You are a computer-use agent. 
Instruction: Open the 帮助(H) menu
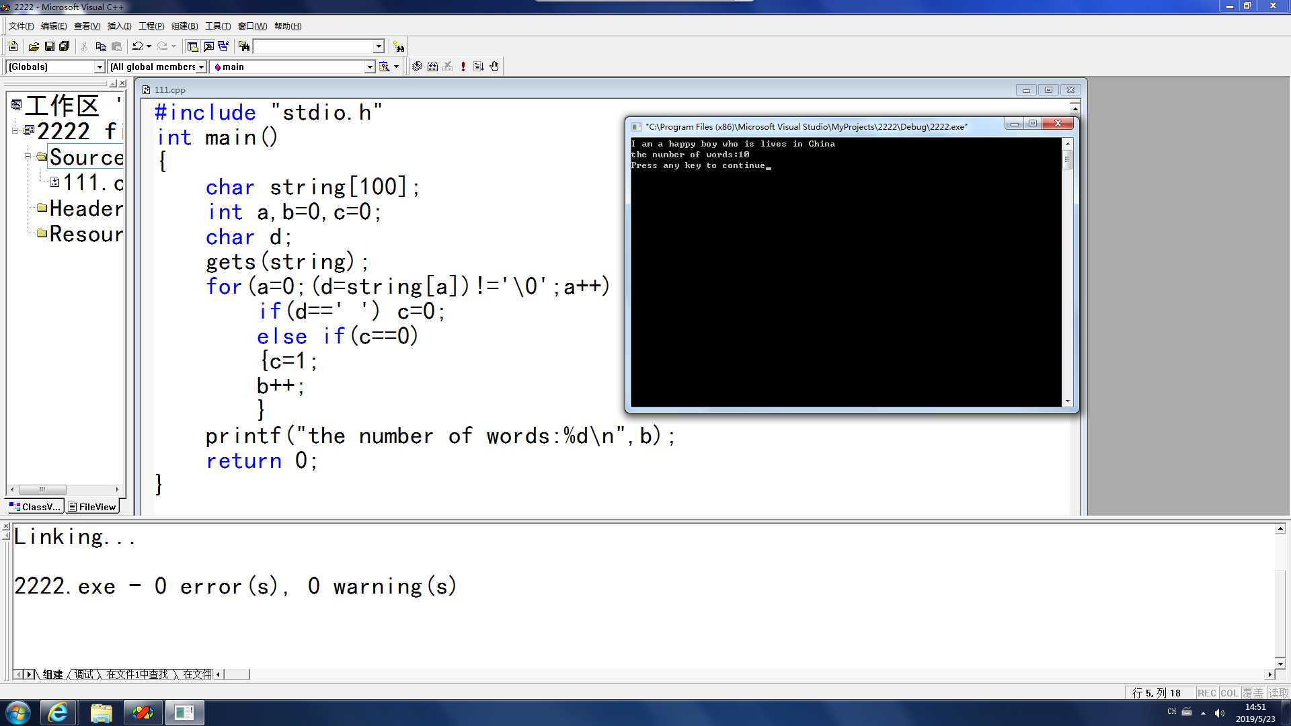(x=288, y=26)
